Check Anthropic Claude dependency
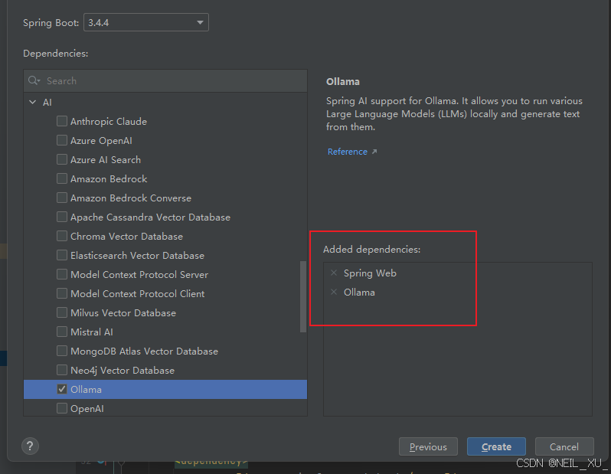 pyautogui.click(x=62, y=121)
